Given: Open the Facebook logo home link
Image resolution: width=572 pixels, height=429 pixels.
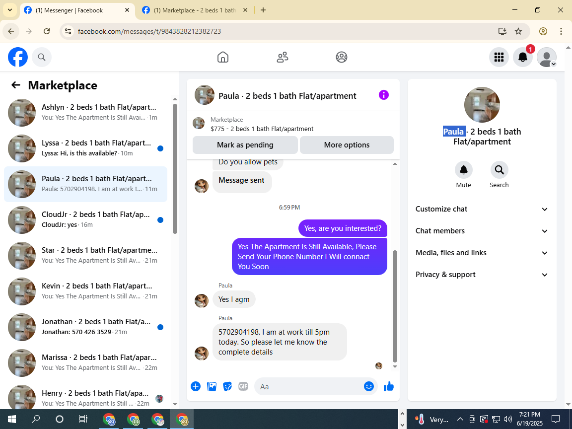Looking at the screenshot, I should 18,57.
